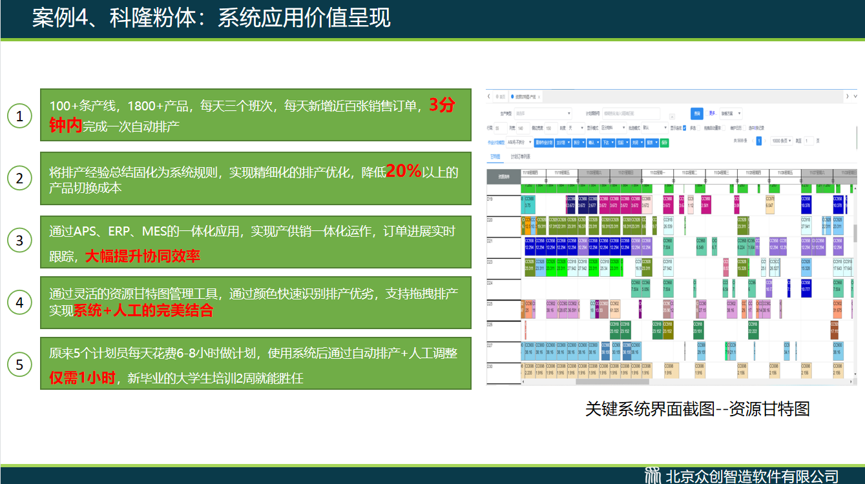Click the next page arrow in pagination
This screenshot has height=484, width=865.
765,141
